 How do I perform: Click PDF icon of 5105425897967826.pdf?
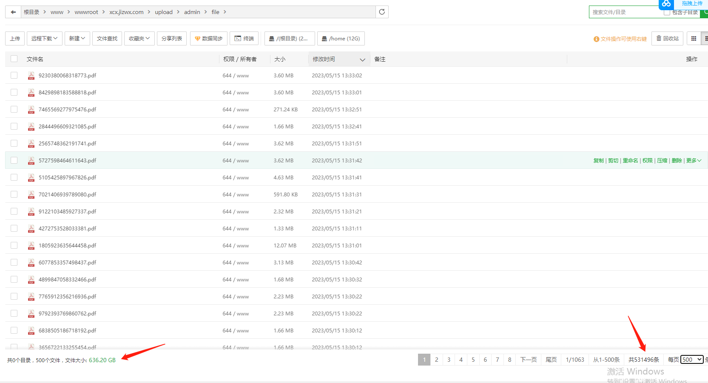31,178
